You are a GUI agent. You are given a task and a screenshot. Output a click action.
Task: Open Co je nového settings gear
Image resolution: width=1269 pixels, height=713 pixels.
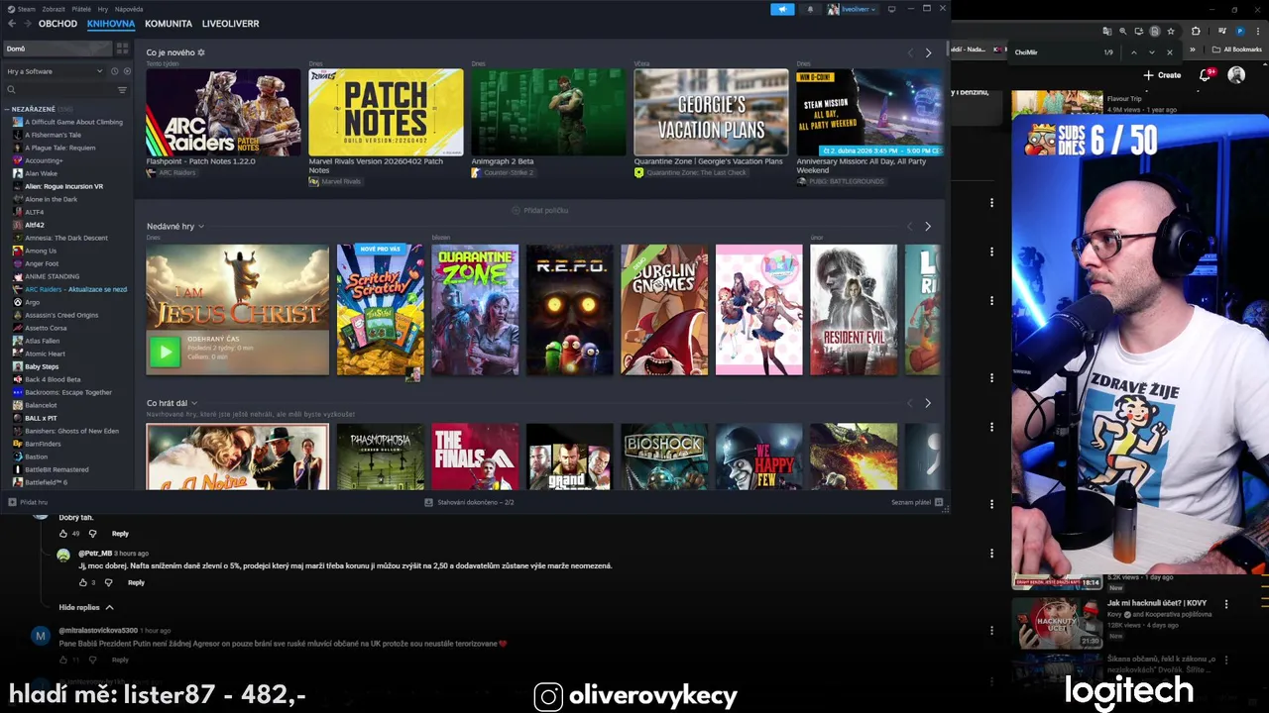click(201, 52)
